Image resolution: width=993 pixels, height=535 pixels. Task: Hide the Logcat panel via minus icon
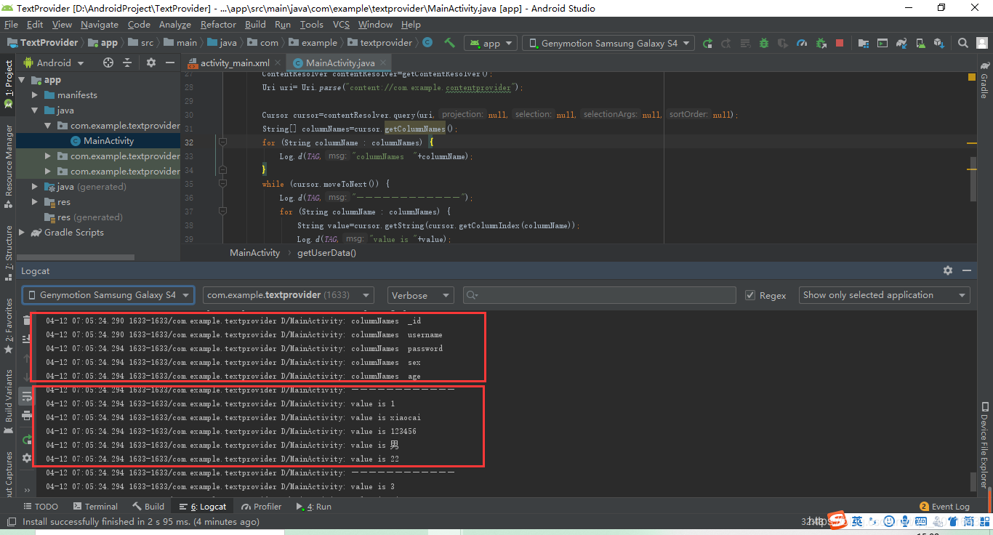click(967, 270)
